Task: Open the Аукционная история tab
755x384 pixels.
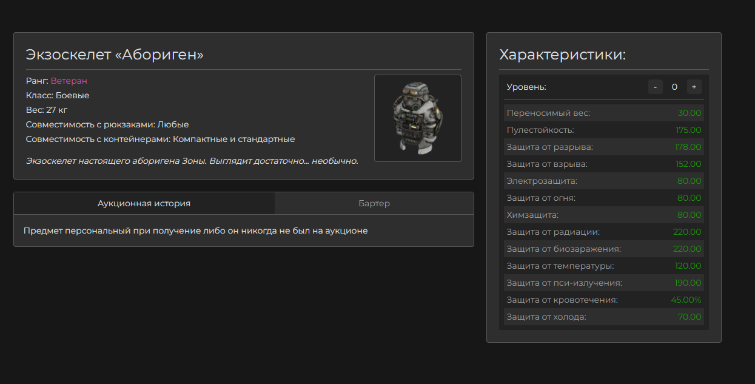Action: pyautogui.click(x=144, y=203)
